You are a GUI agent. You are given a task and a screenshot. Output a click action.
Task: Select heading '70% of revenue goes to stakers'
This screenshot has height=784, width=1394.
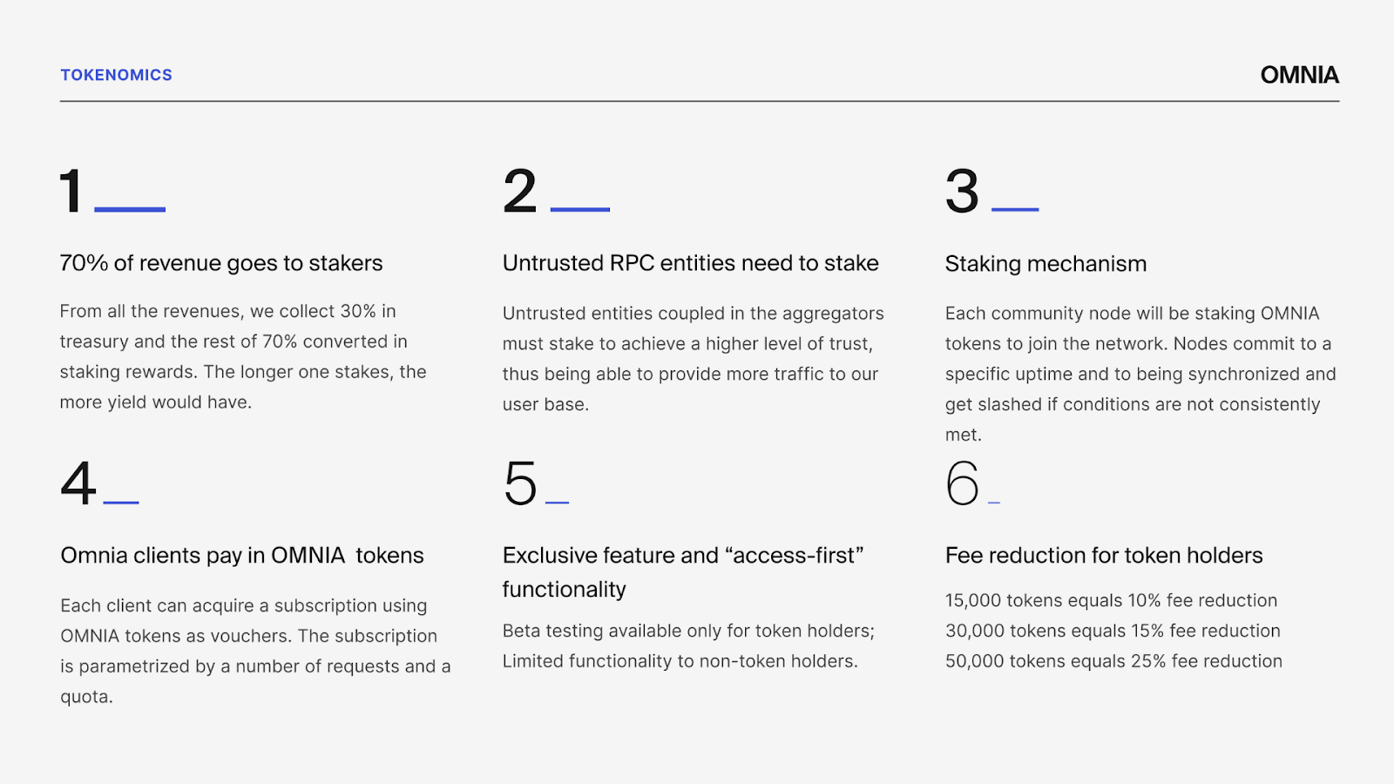(x=221, y=263)
